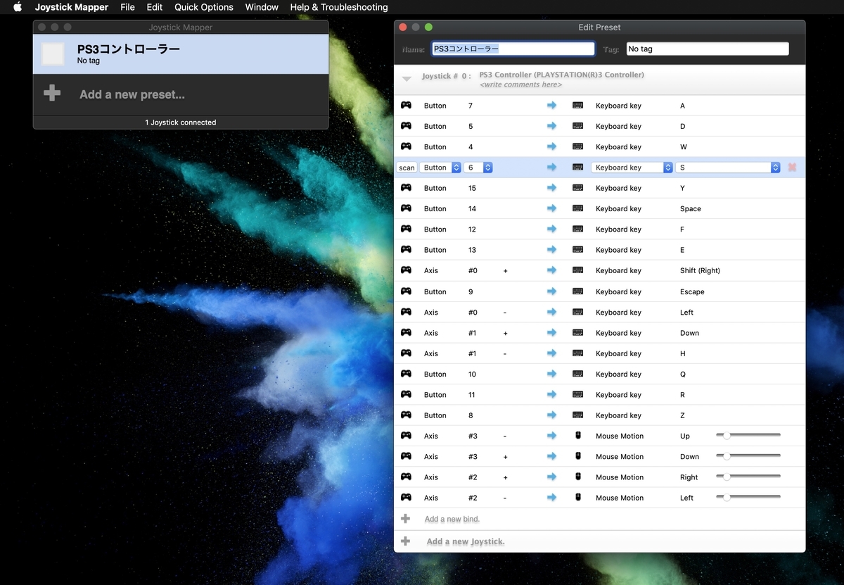
Task: Adjust the Mouse Motion Left speed slider
Action: pyautogui.click(x=748, y=498)
